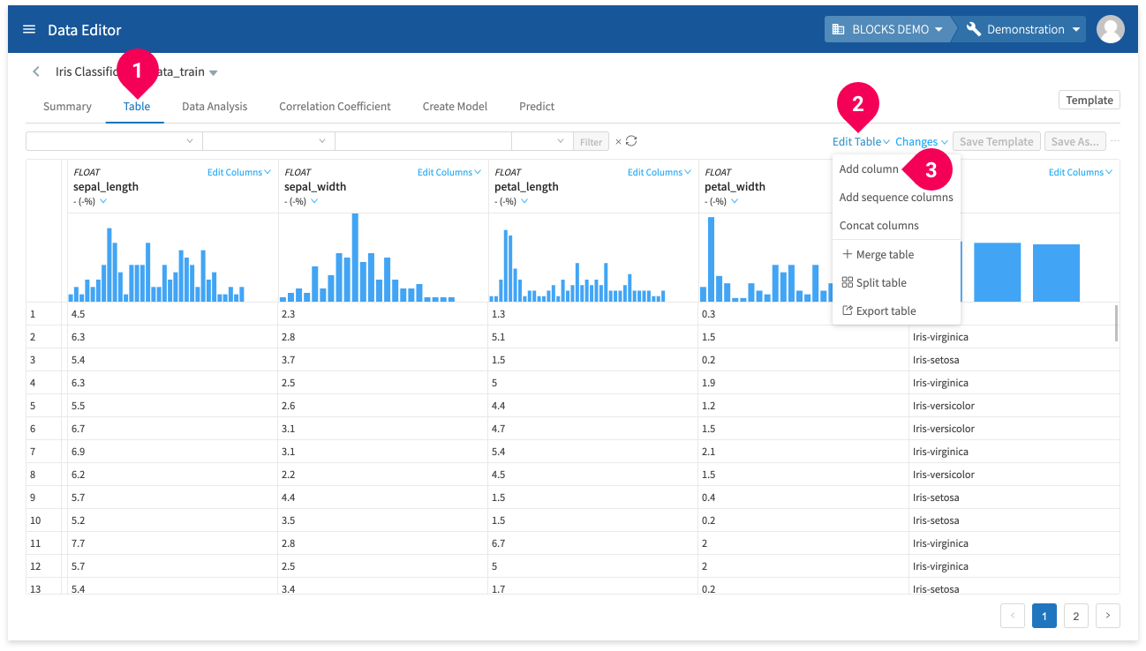Click the user avatar icon
The height and width of the screenshot is (651, 1146).
(1110, 29)
